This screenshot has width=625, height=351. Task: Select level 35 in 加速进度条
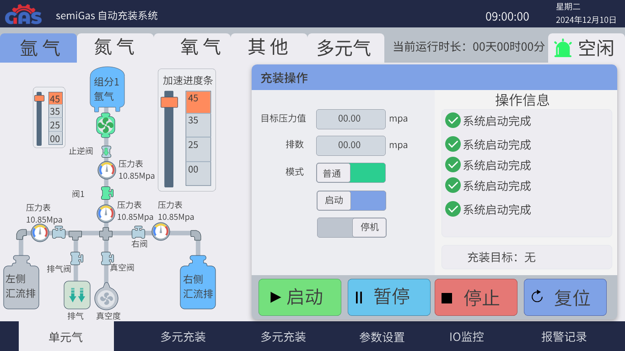tap(199, 125)
